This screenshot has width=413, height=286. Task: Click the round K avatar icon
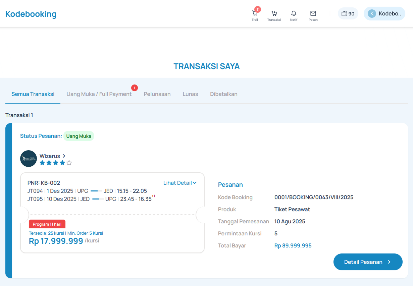[372, 14]
